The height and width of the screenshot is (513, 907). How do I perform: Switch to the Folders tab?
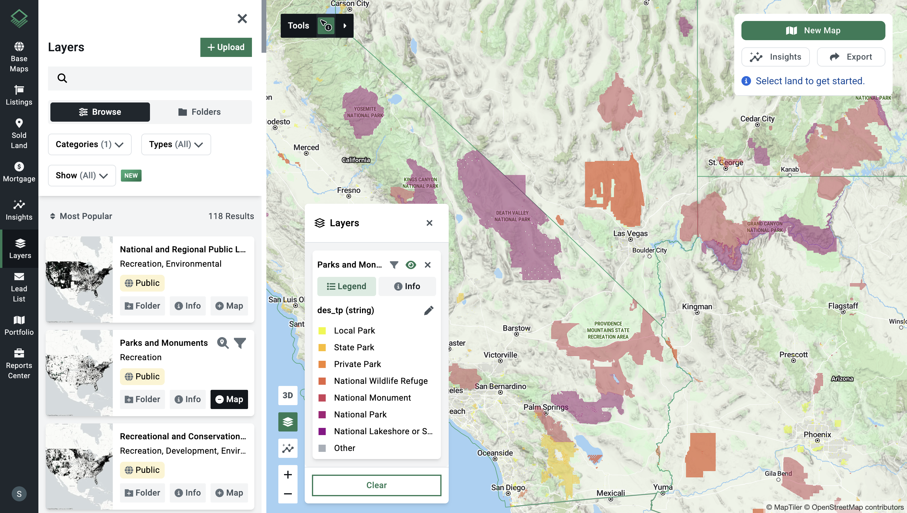tap(200, 112)
